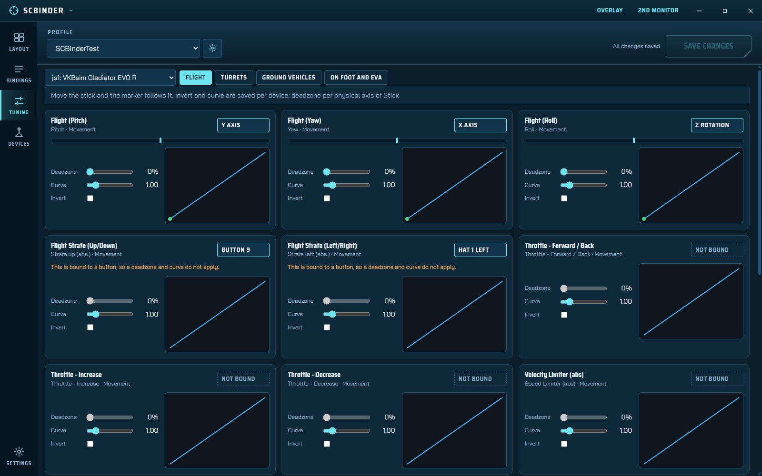The width and height of the screenshot is (762, 476).
Task: Switch to the Ground Vehicles tab
Action: [289, 78]
